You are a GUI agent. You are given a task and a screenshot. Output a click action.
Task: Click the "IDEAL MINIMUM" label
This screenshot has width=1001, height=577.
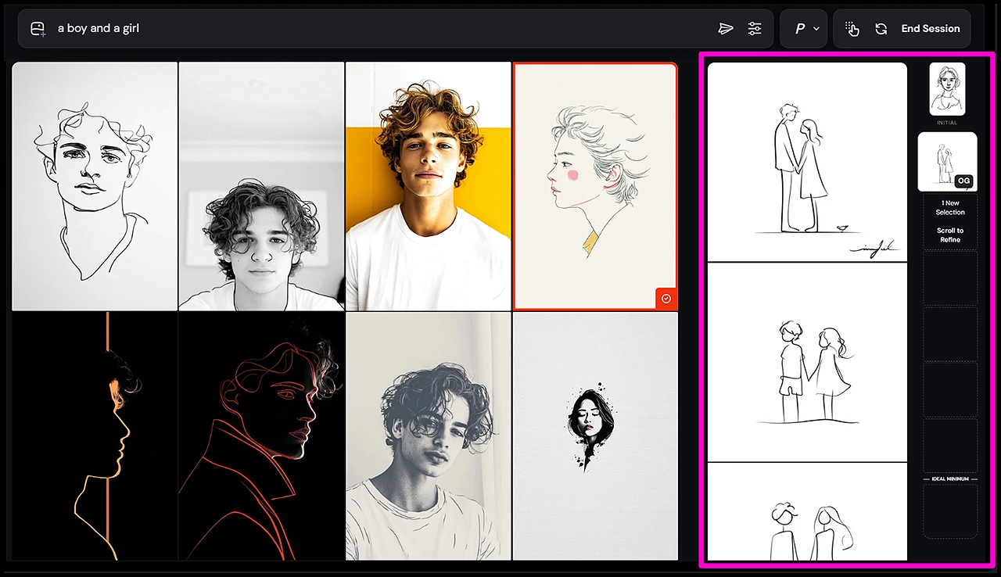[x=950, y=478]
